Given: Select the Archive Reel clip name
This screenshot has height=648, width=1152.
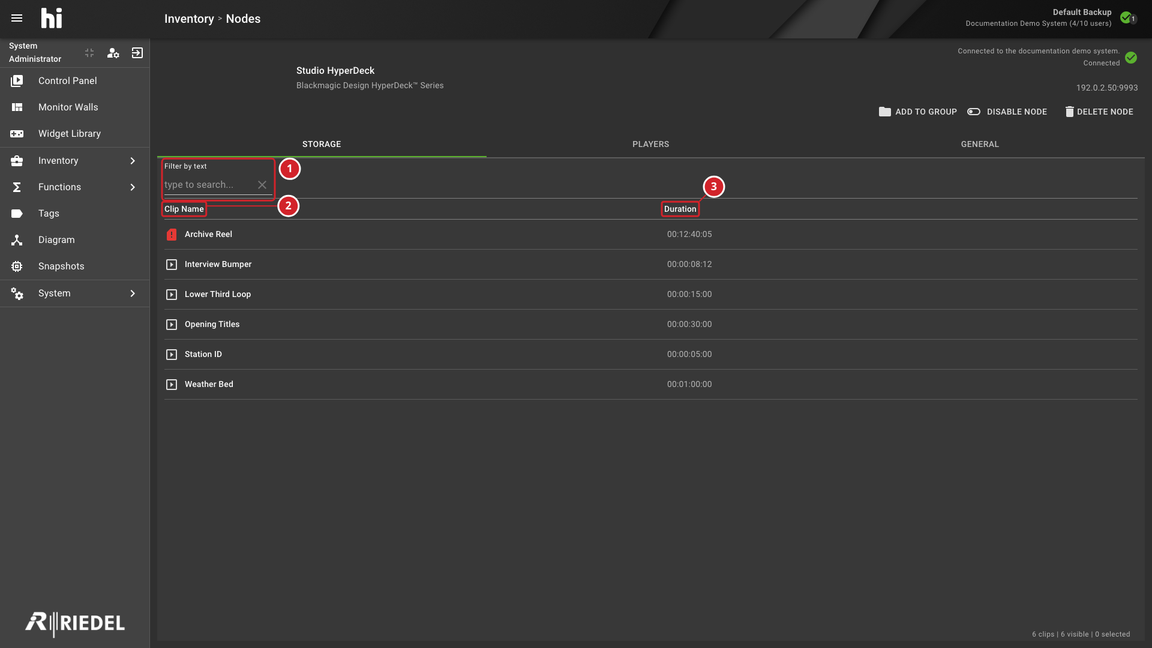Looking at the screenshot, I should pos(208,234).
